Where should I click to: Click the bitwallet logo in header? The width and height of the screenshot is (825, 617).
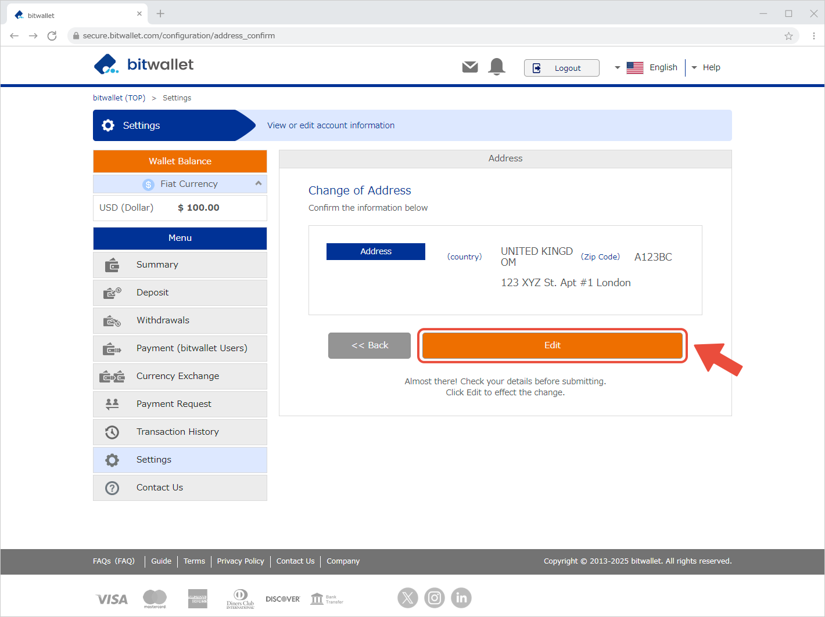tap(144, 64)
